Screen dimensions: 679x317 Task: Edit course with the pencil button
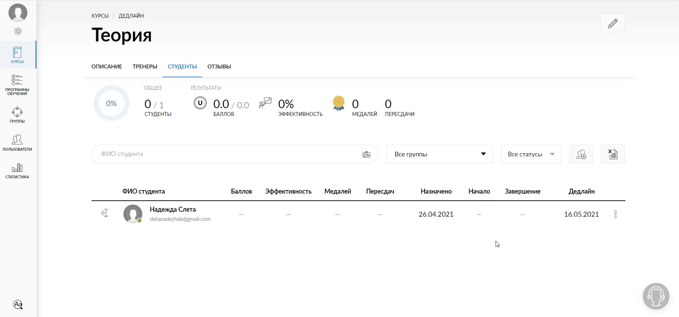[x=613, y=23]
